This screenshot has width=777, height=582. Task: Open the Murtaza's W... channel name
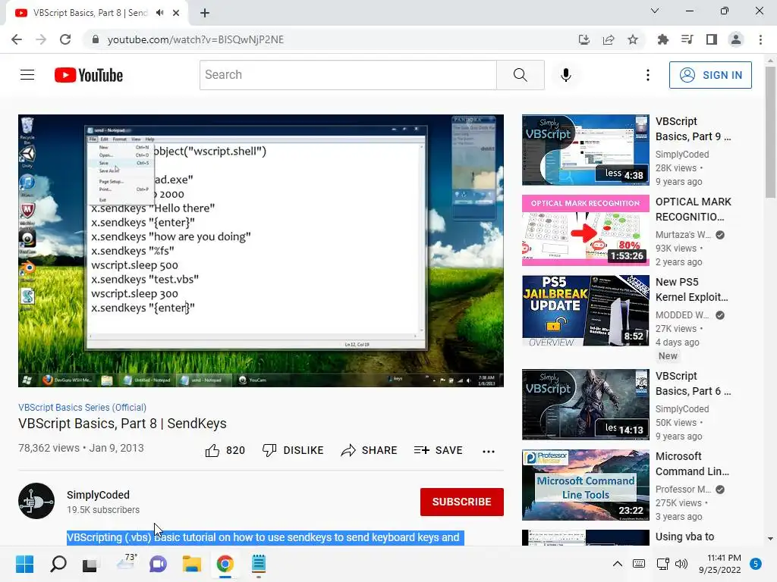683,235
